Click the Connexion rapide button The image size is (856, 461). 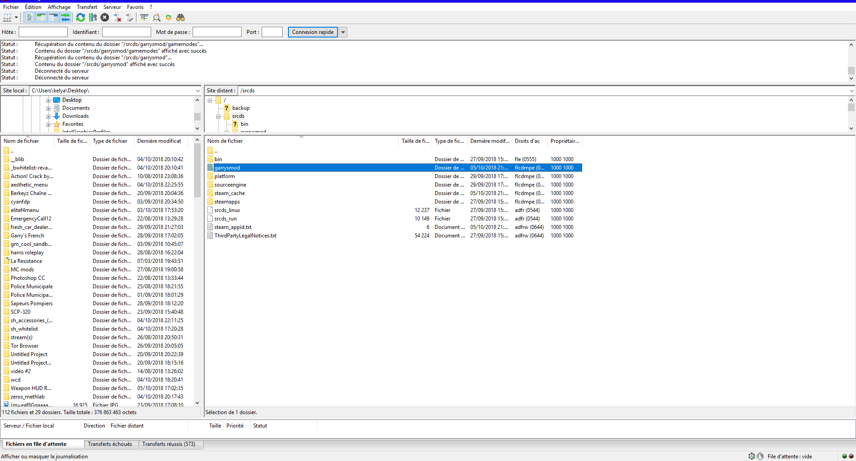313,32
